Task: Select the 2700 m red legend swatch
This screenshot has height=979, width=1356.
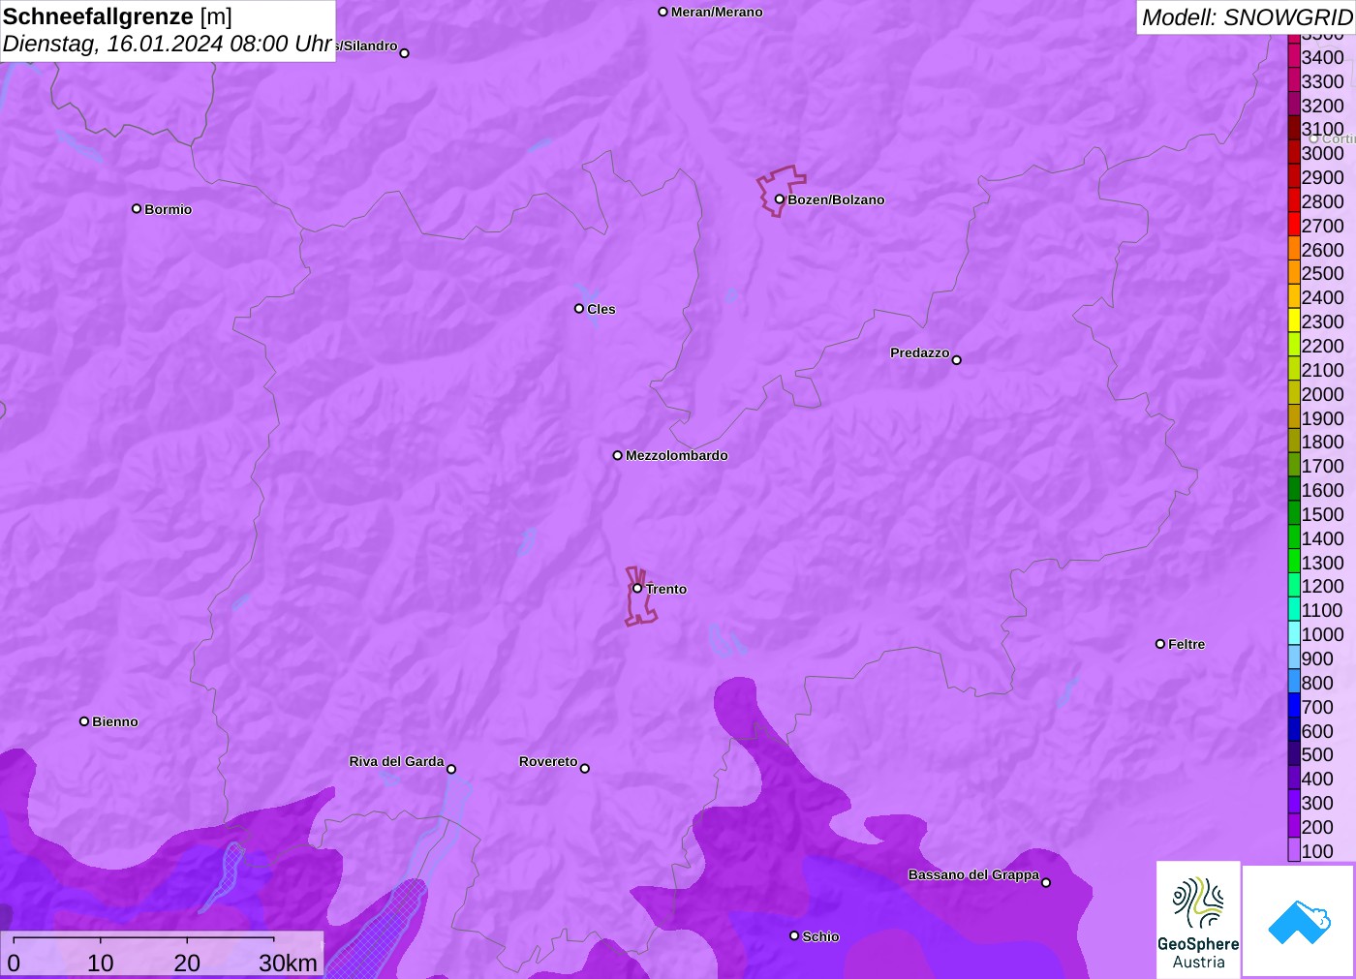Action: tap(1294, 225)
